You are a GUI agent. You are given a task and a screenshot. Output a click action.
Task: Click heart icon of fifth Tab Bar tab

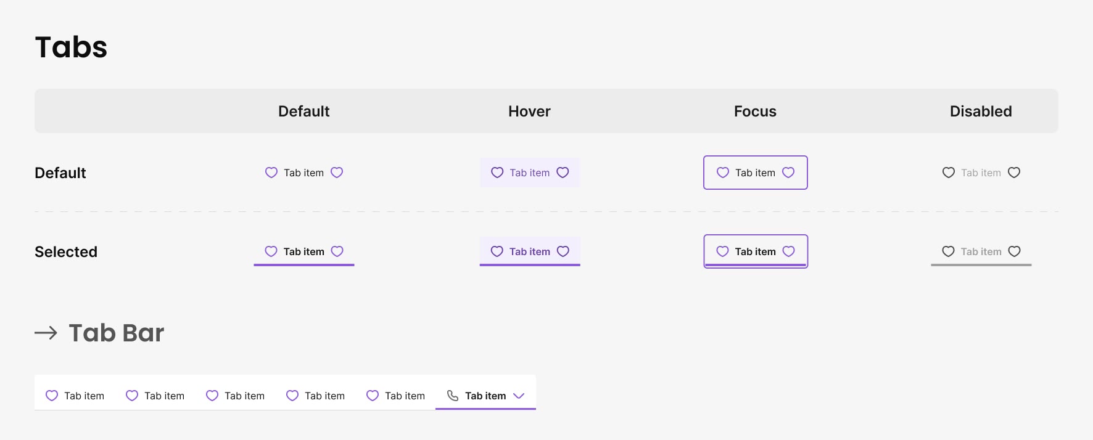tap(373, 396)
